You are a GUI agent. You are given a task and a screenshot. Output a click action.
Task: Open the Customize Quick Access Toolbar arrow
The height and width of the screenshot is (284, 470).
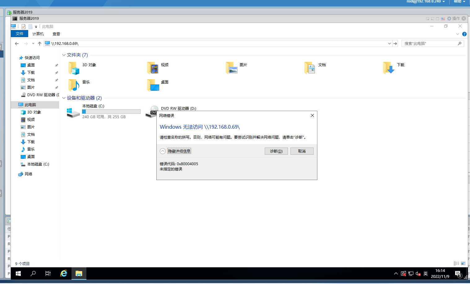pos(36,27)
